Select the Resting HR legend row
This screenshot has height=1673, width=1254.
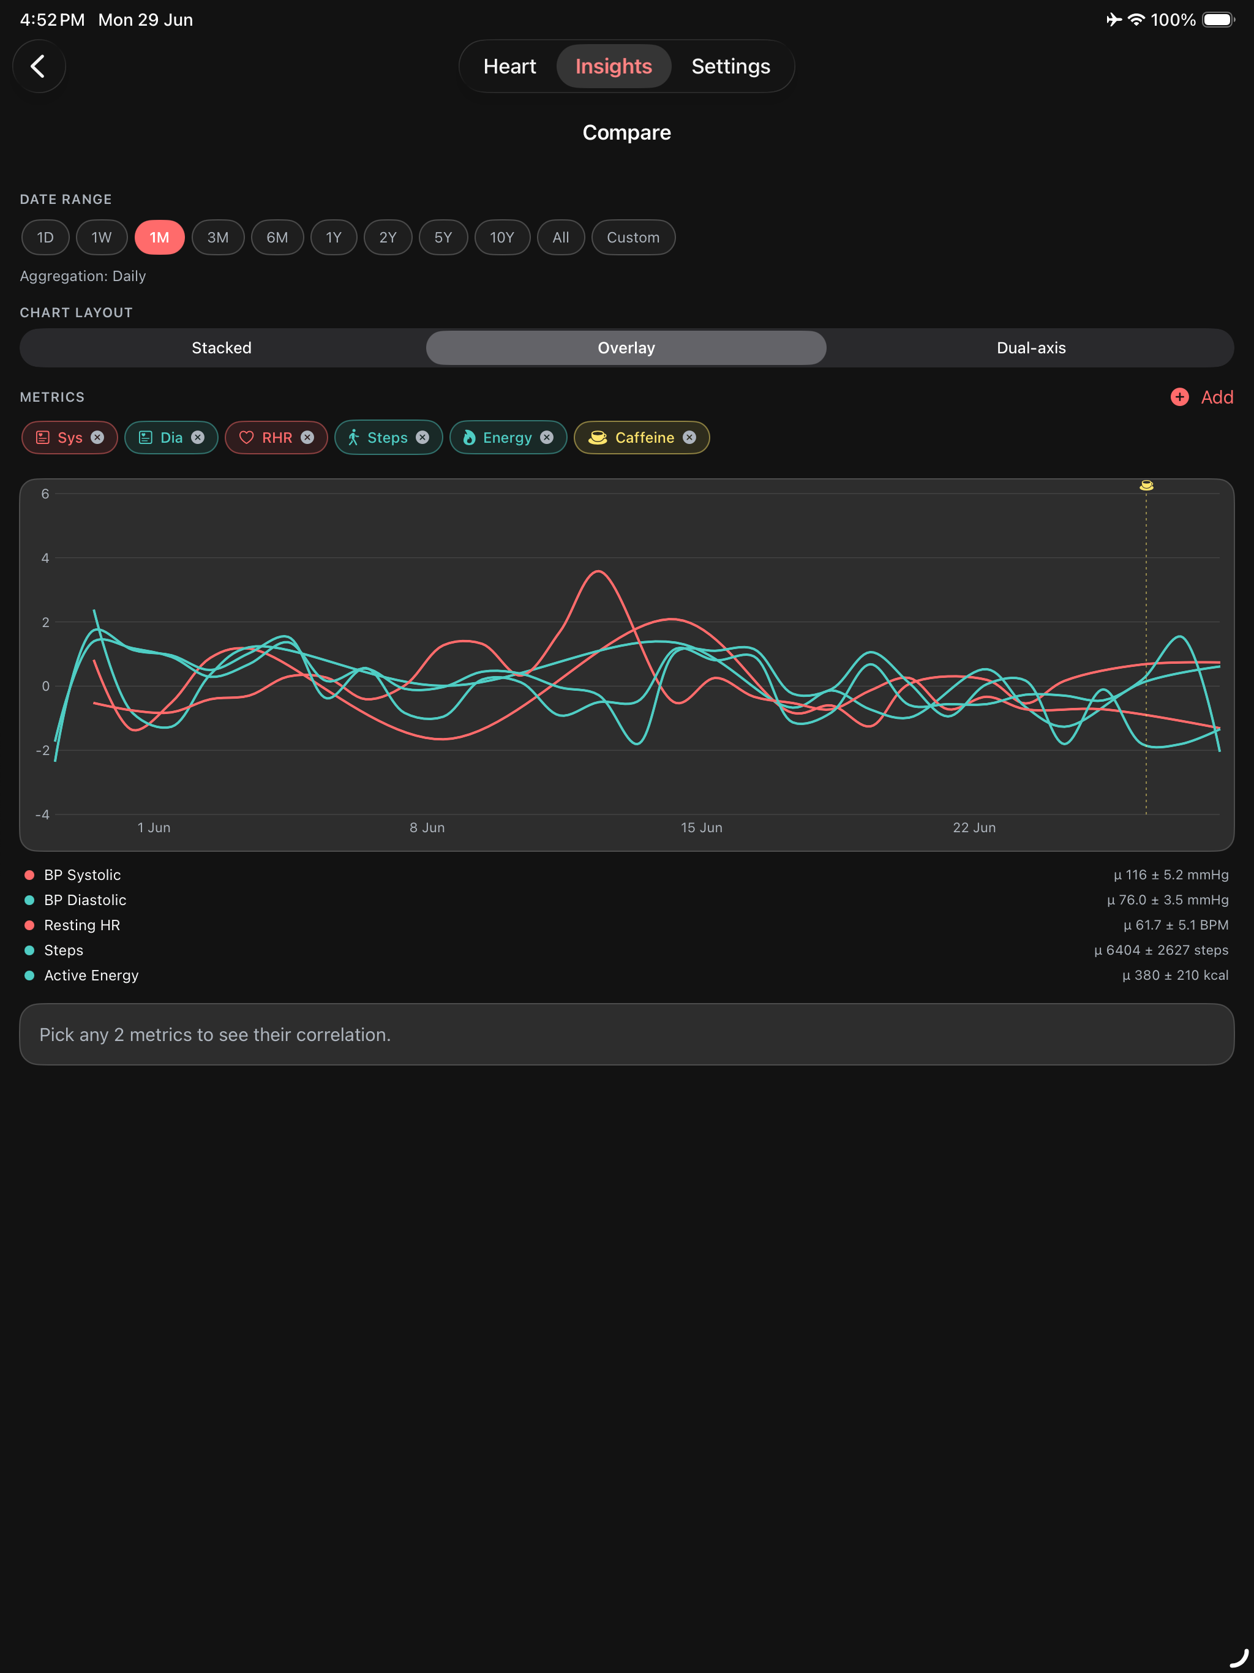pos(626,925)
